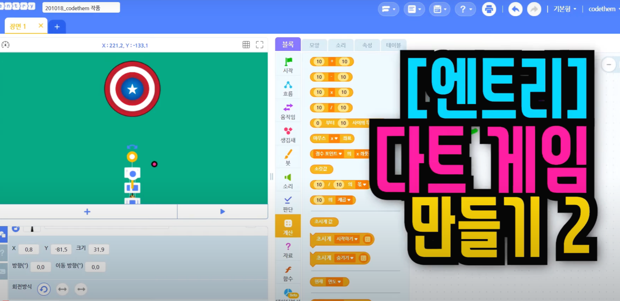Toggle the stage coordinate grid
Viewport: 620px width, 301px height.
coord(246,45)
